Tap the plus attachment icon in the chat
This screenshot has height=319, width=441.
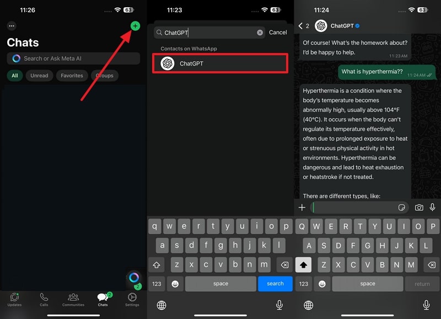coord(302,208)
